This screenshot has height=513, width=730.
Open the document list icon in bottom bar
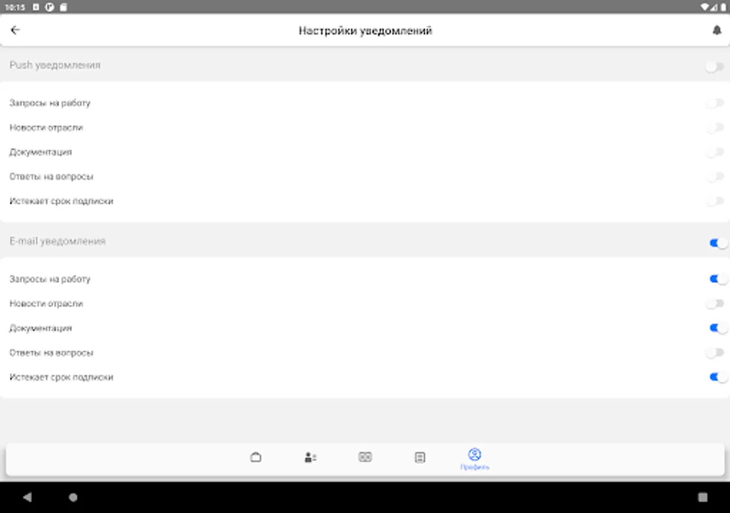click(x=420, y=457)
